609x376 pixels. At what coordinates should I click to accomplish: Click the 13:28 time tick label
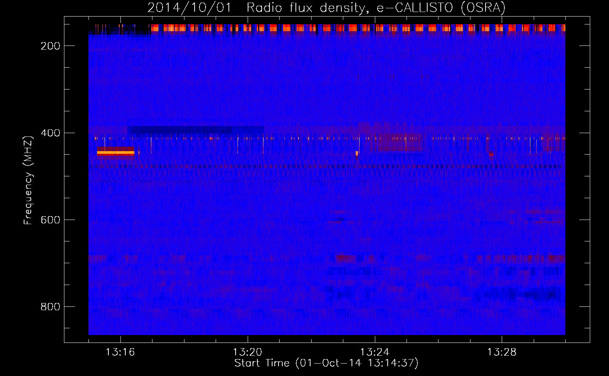coord(502,352)
